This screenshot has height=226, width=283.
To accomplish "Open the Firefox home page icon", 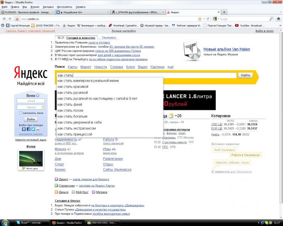I will [x=278, y=19].
